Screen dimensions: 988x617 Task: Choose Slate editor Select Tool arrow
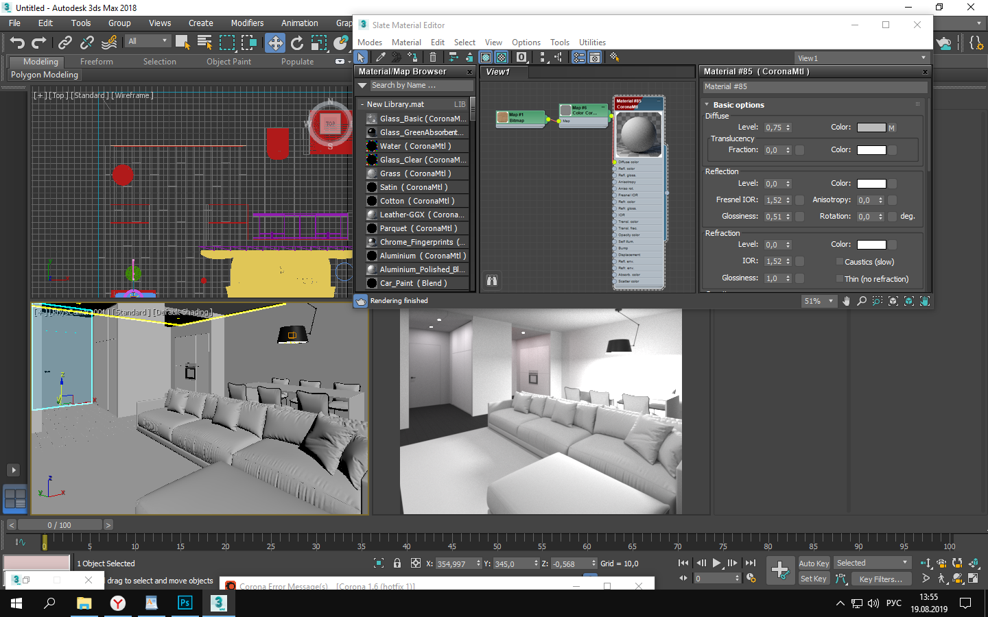[362, 58]
